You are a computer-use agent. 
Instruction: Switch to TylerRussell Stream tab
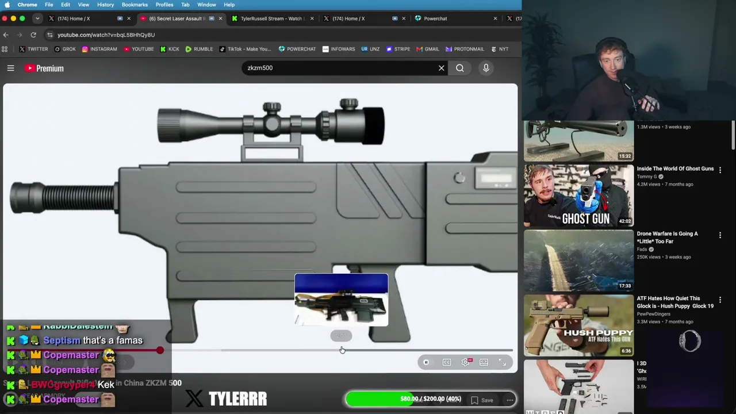pyautogui.click(x=271, y=18)
